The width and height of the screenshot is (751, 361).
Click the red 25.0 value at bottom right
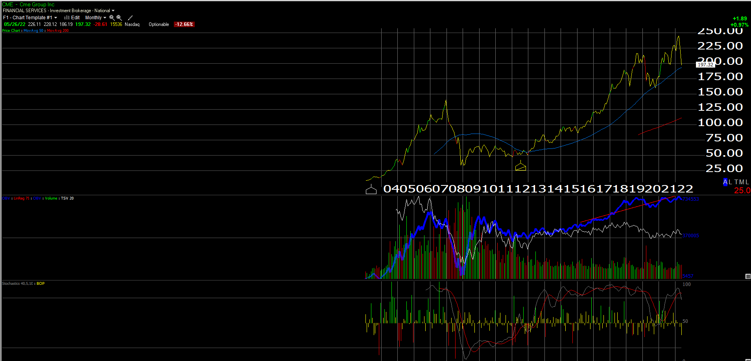coord(742,191)
